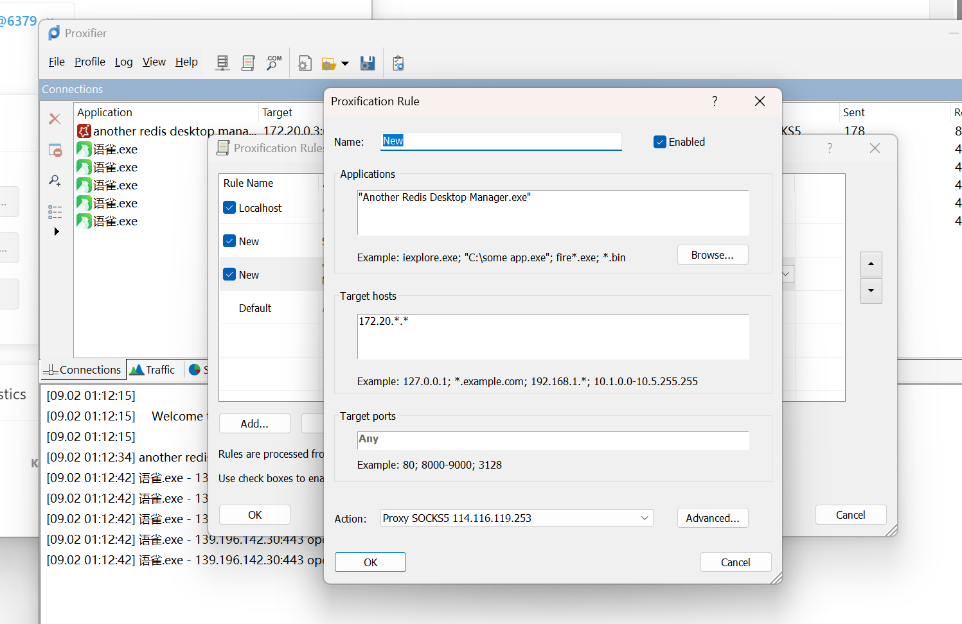The height and width of the screenshot is (624, 962).
Task: Click the Open Profile folder icon
Action: click(329, 64)
